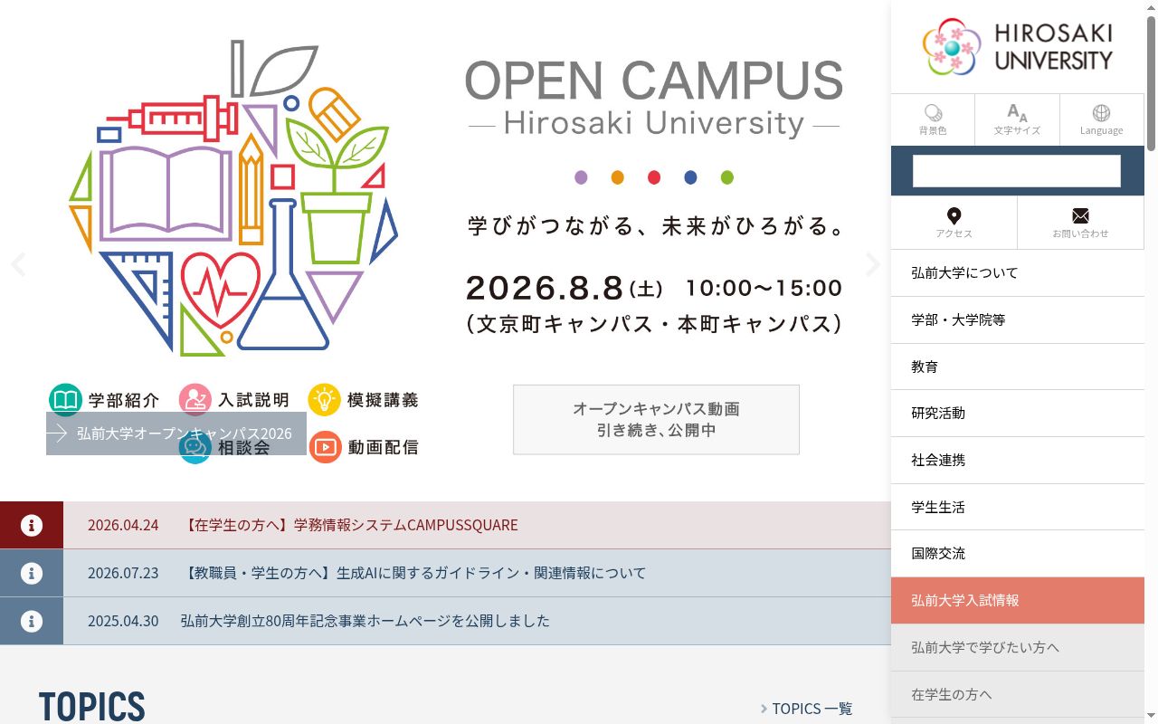Click 学びがつながる、未来がひろがる slogan text

click(x=656, y=225)
